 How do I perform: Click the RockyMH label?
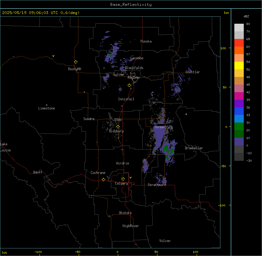click(74, 69)
